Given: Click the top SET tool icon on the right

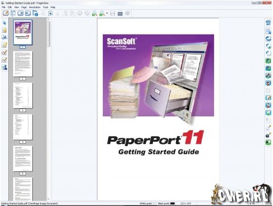Looking at the screenshot, I should pyautogui.click(x=268, y=23).
